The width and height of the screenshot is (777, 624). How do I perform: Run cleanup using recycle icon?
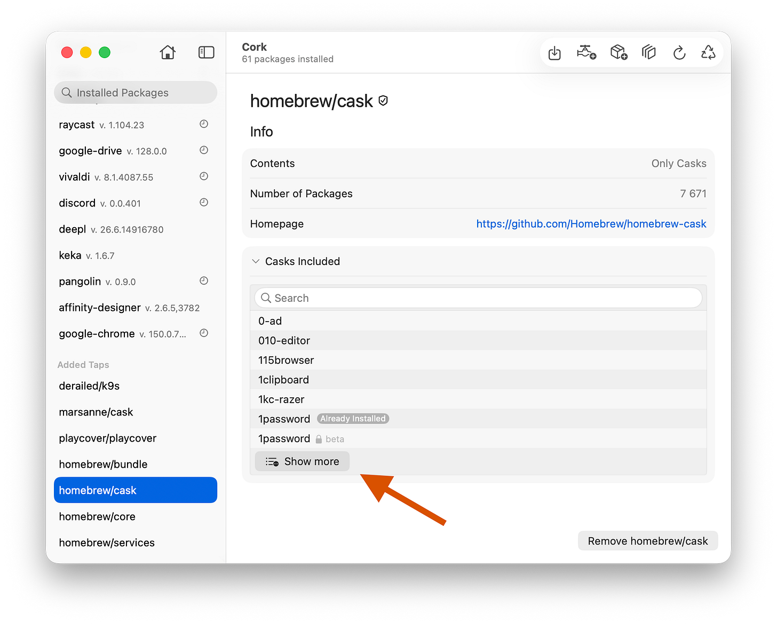tap(708, 52)
